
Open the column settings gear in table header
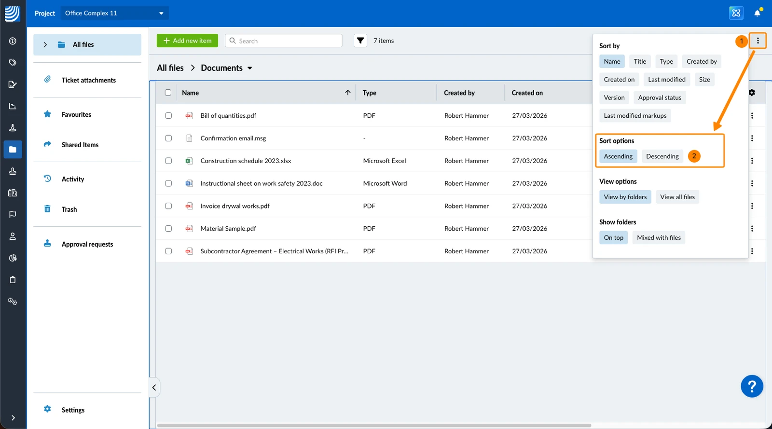coord(752,93)
